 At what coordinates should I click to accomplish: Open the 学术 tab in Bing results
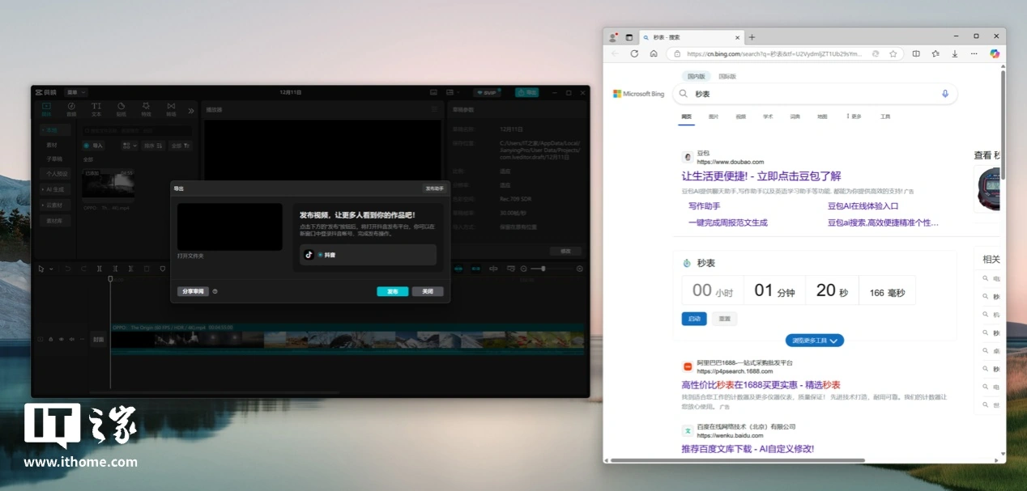[768, 116]
